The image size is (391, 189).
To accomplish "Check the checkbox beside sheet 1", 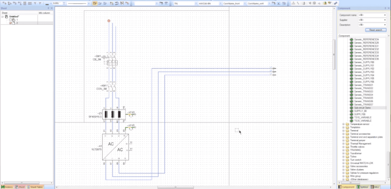I will [x=10, y=19].
